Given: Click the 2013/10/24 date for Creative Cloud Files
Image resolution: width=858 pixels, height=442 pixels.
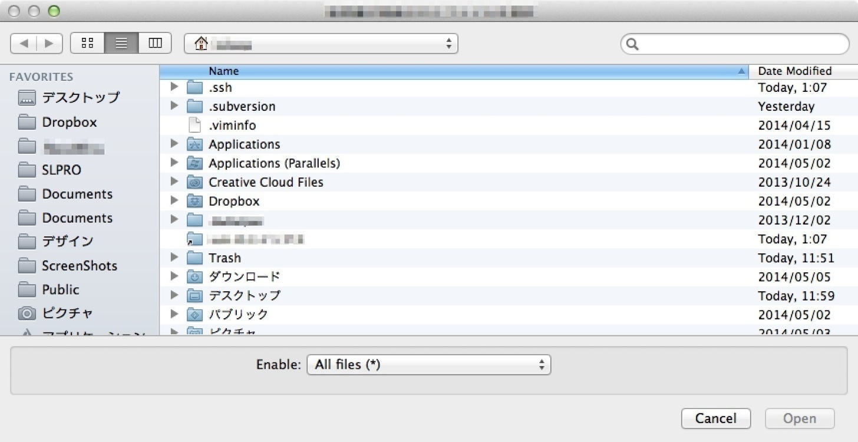Looking at the screenshot, I should (x=794, y=182).
